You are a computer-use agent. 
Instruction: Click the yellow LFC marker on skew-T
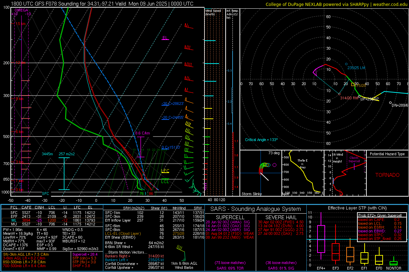pyautogui.click(x=165, y=171)
